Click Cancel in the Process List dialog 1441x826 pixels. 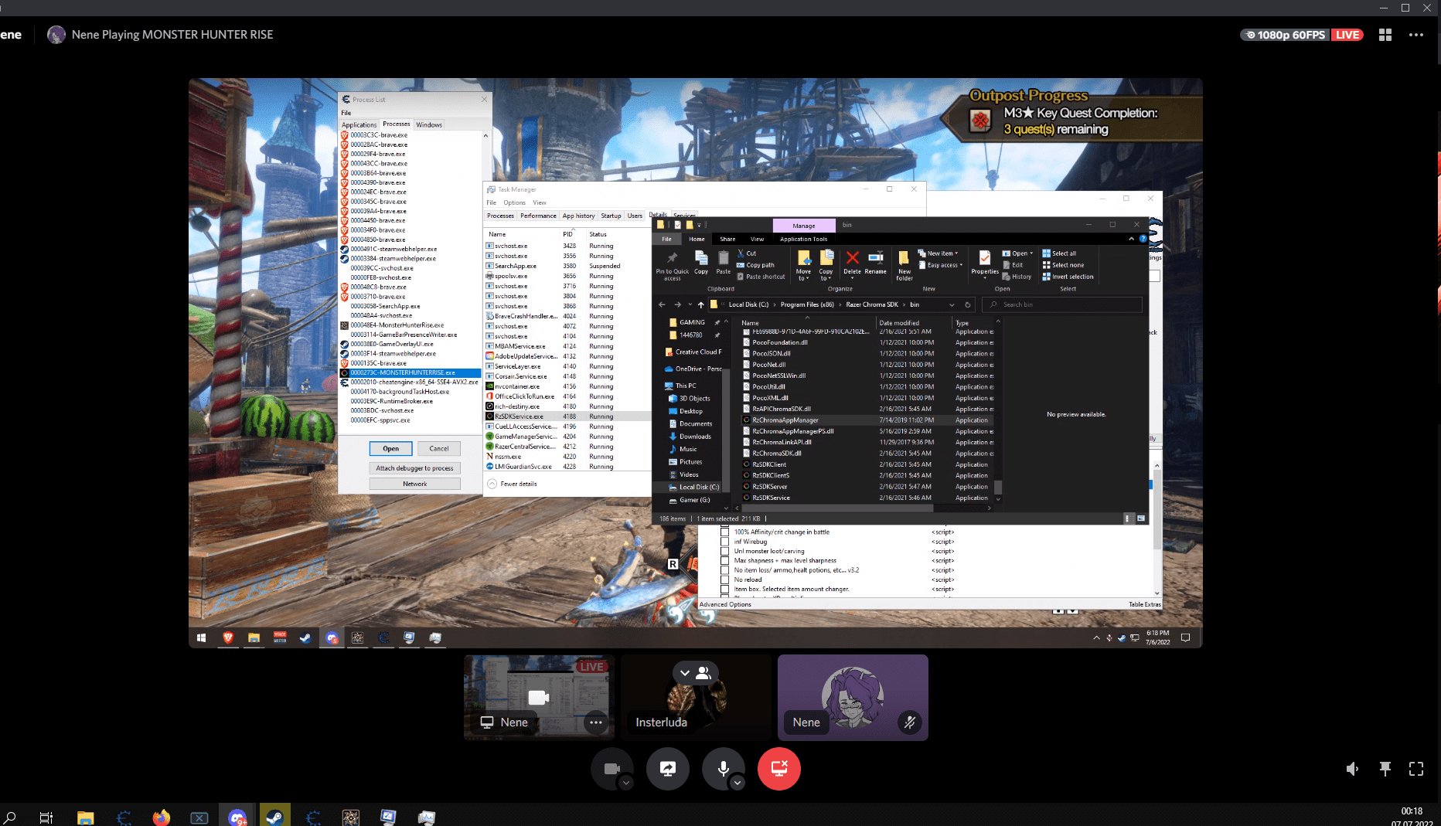(x=439, y=448)
